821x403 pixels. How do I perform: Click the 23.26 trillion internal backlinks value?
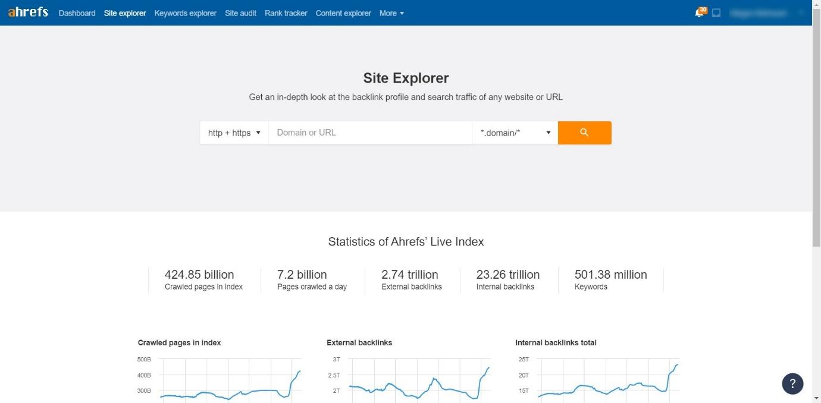pos(508,275)
